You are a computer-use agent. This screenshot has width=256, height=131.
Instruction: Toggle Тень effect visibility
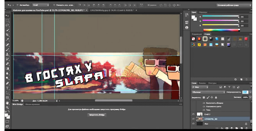pos(204,110)
